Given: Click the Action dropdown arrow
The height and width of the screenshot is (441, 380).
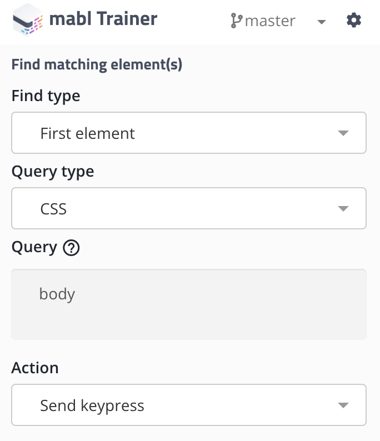Looking at the screenshot, I should pos(343,405).
